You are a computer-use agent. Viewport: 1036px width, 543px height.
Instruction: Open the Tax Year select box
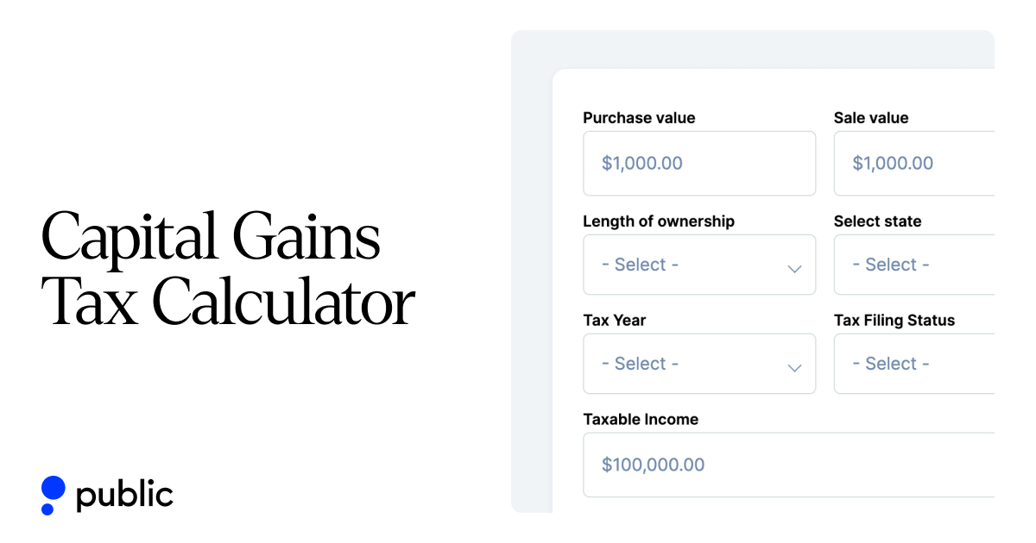point(698,364)
